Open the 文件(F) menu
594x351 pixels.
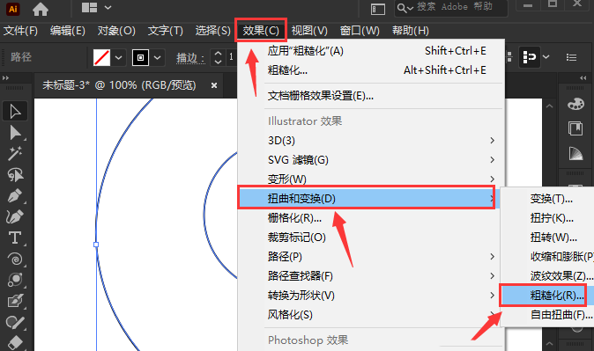coord(20,31)
